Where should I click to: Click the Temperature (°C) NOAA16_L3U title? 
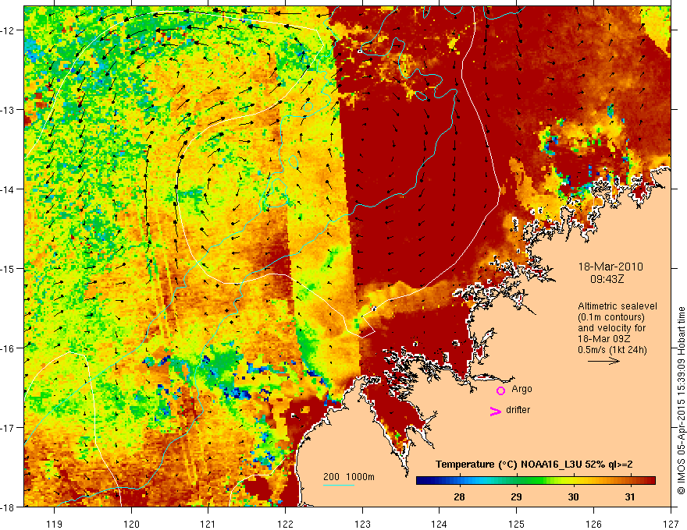tap(534, 465)
